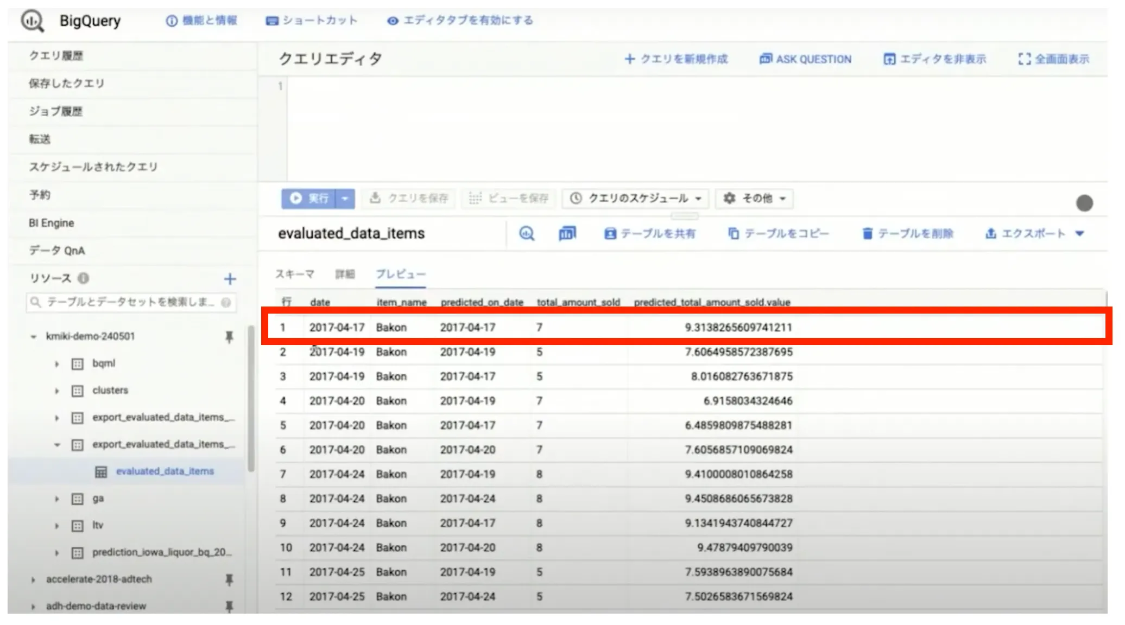This screenshot has height=625, width=1125.
Task: Expand the accelerate-2018-adtech project
Action: (x=34, y=579)
